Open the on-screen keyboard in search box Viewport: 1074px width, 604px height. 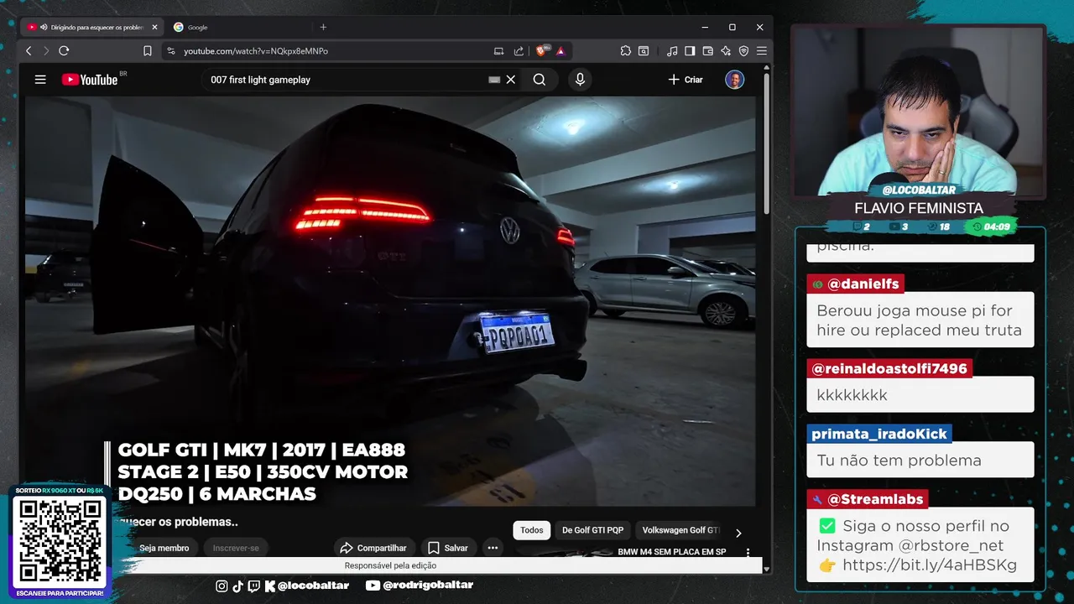click(x=494, y=80)
